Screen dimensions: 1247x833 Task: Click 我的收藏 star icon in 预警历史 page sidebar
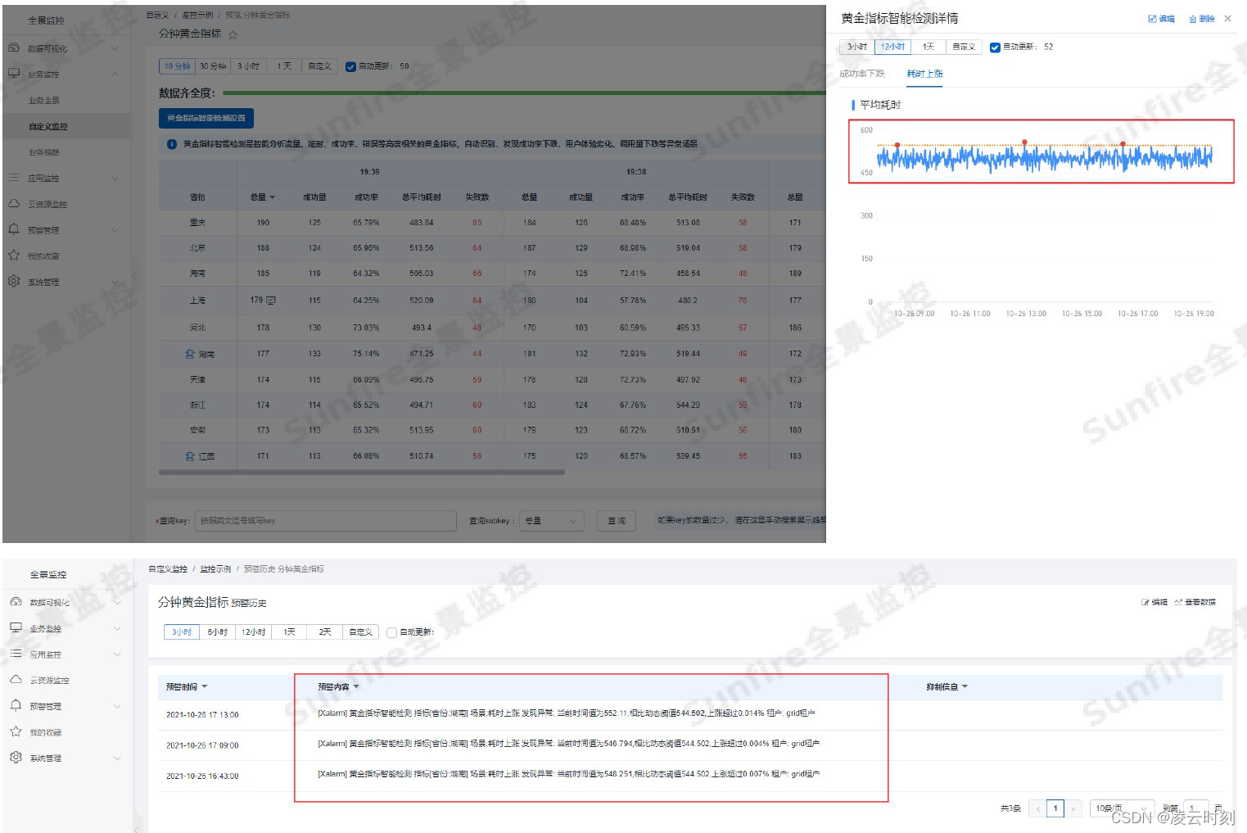click(x=16, y=731)
